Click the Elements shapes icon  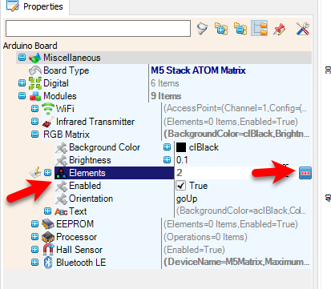[62, 173]
